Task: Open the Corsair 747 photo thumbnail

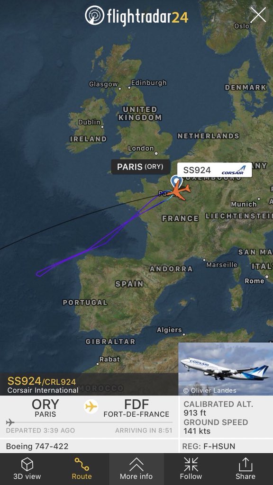Action: pyautogui.click(x=226, y=368)
